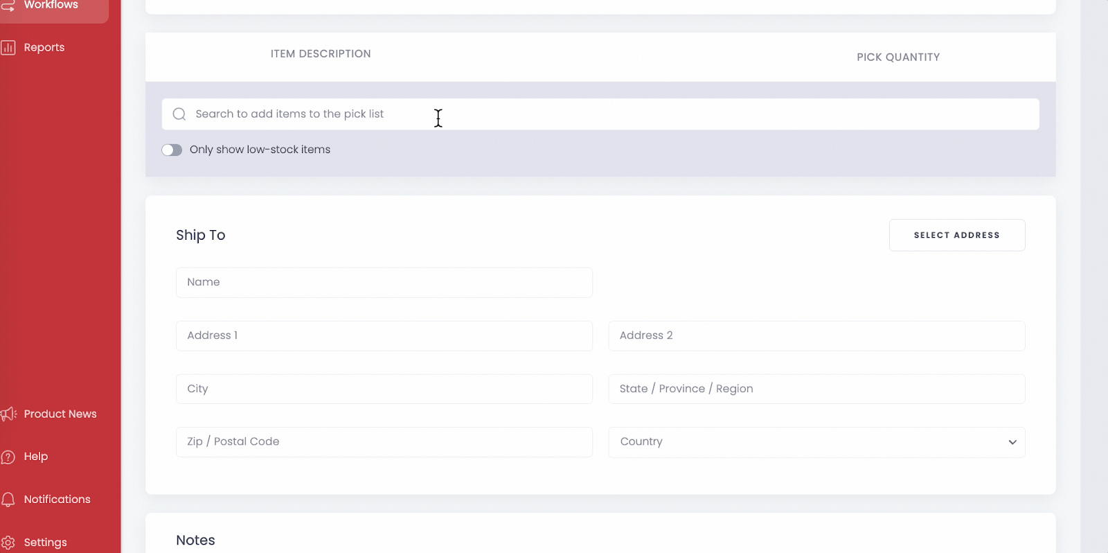This screenshot has height=553, width=1108.
Task: Focus the pick list search field
Action: coord(600,114)
